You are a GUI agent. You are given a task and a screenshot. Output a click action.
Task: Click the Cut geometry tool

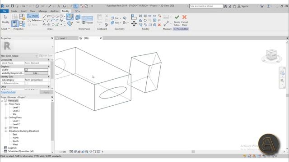click(x=115, y=18)
